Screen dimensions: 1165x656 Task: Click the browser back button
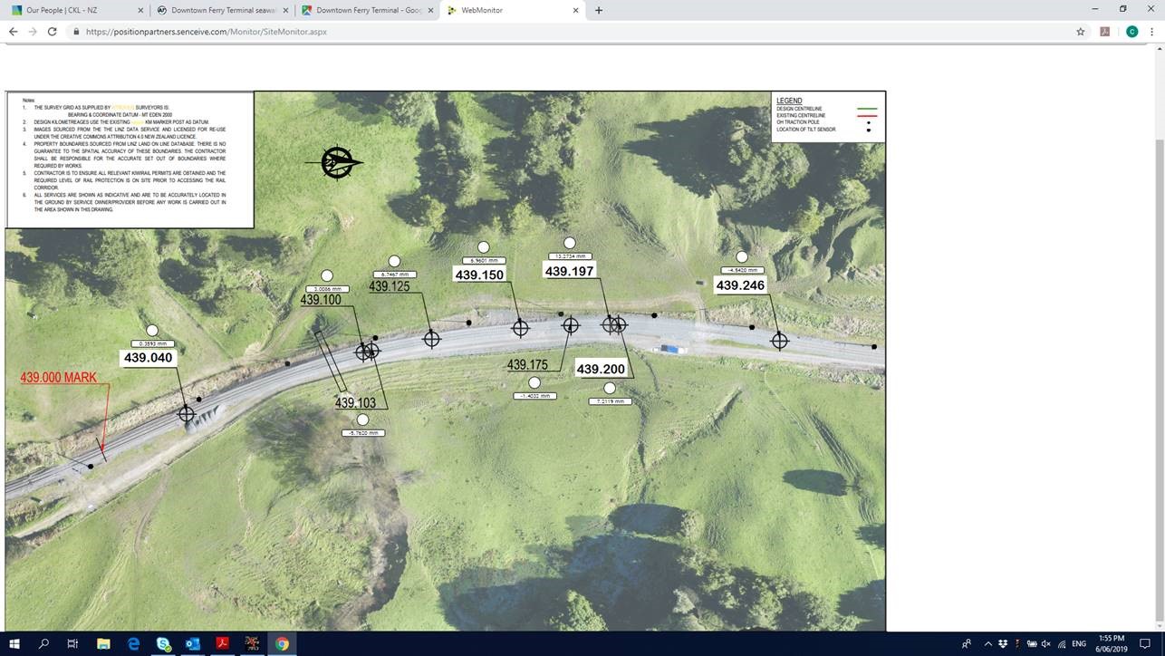tap(12, 31)
